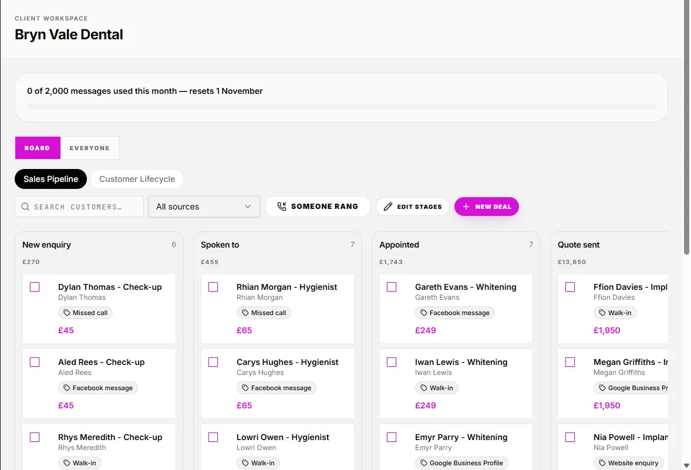Click the tag icon on Rhys Meredith's Walk-in
Image resolution: width=691 pixels, height=470 pixels.
click(x=66, y=463)
